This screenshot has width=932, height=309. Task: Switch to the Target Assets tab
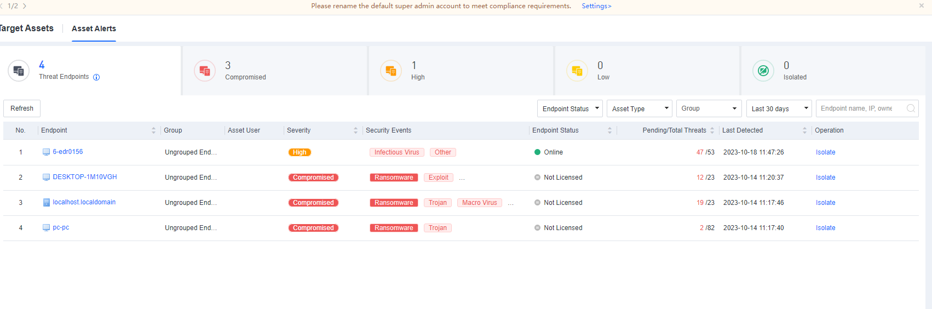click(x=27, y=28)
